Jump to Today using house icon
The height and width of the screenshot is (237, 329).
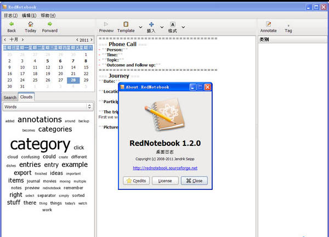30,27
